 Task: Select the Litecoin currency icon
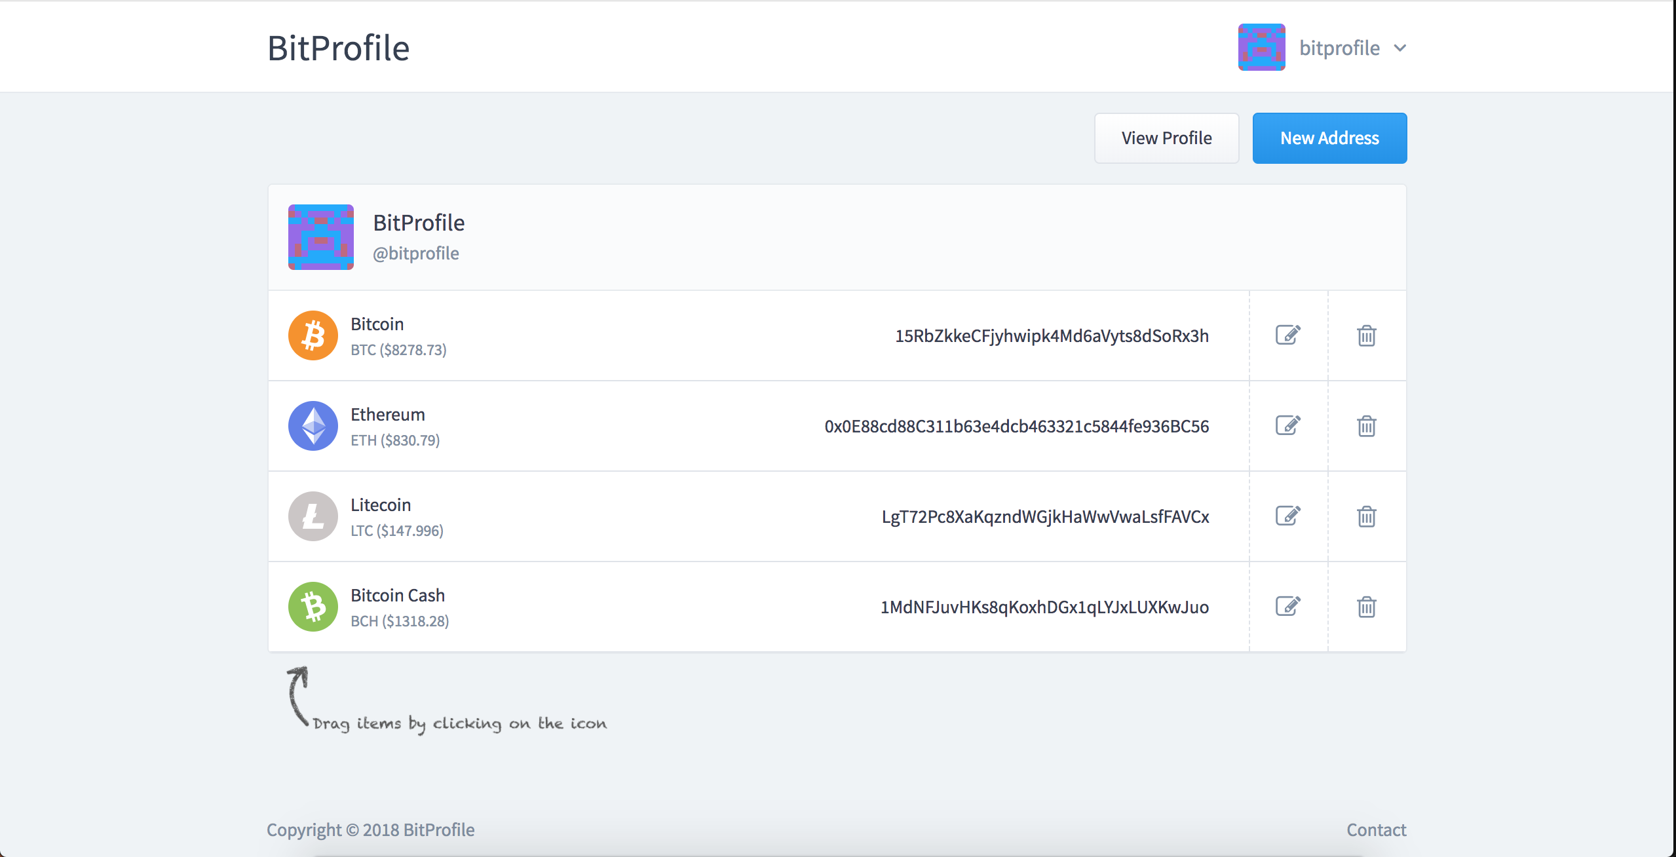click(x=314, y=516)
